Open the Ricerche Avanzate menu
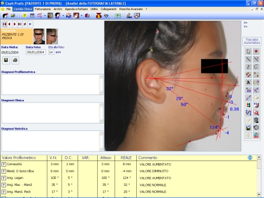Image resolution: width=264 pixels, height=198 pixels. [x=131, y=9]
